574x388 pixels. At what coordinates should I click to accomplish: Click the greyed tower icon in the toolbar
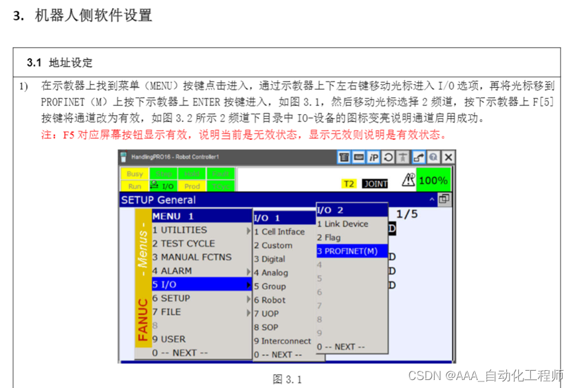(403, 157)
